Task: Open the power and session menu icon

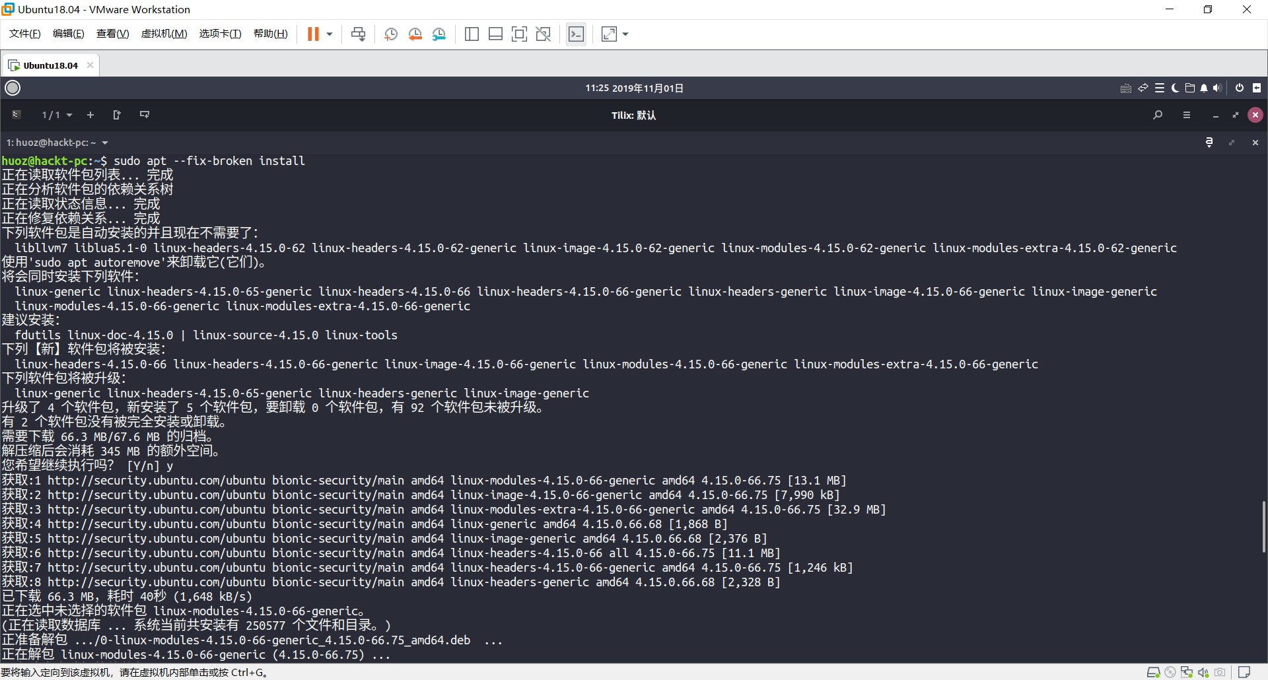Action: point(1240,88)
